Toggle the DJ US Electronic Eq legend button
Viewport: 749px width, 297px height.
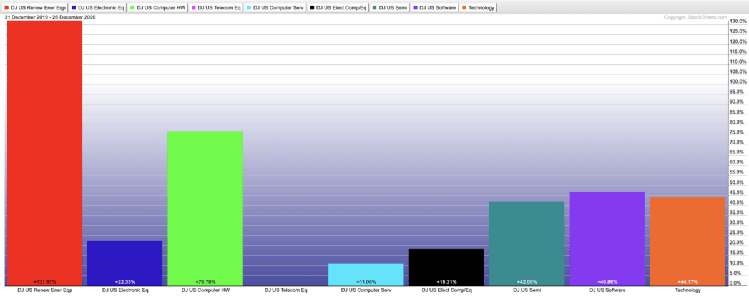pyautogui.click(x=100, y=8)
